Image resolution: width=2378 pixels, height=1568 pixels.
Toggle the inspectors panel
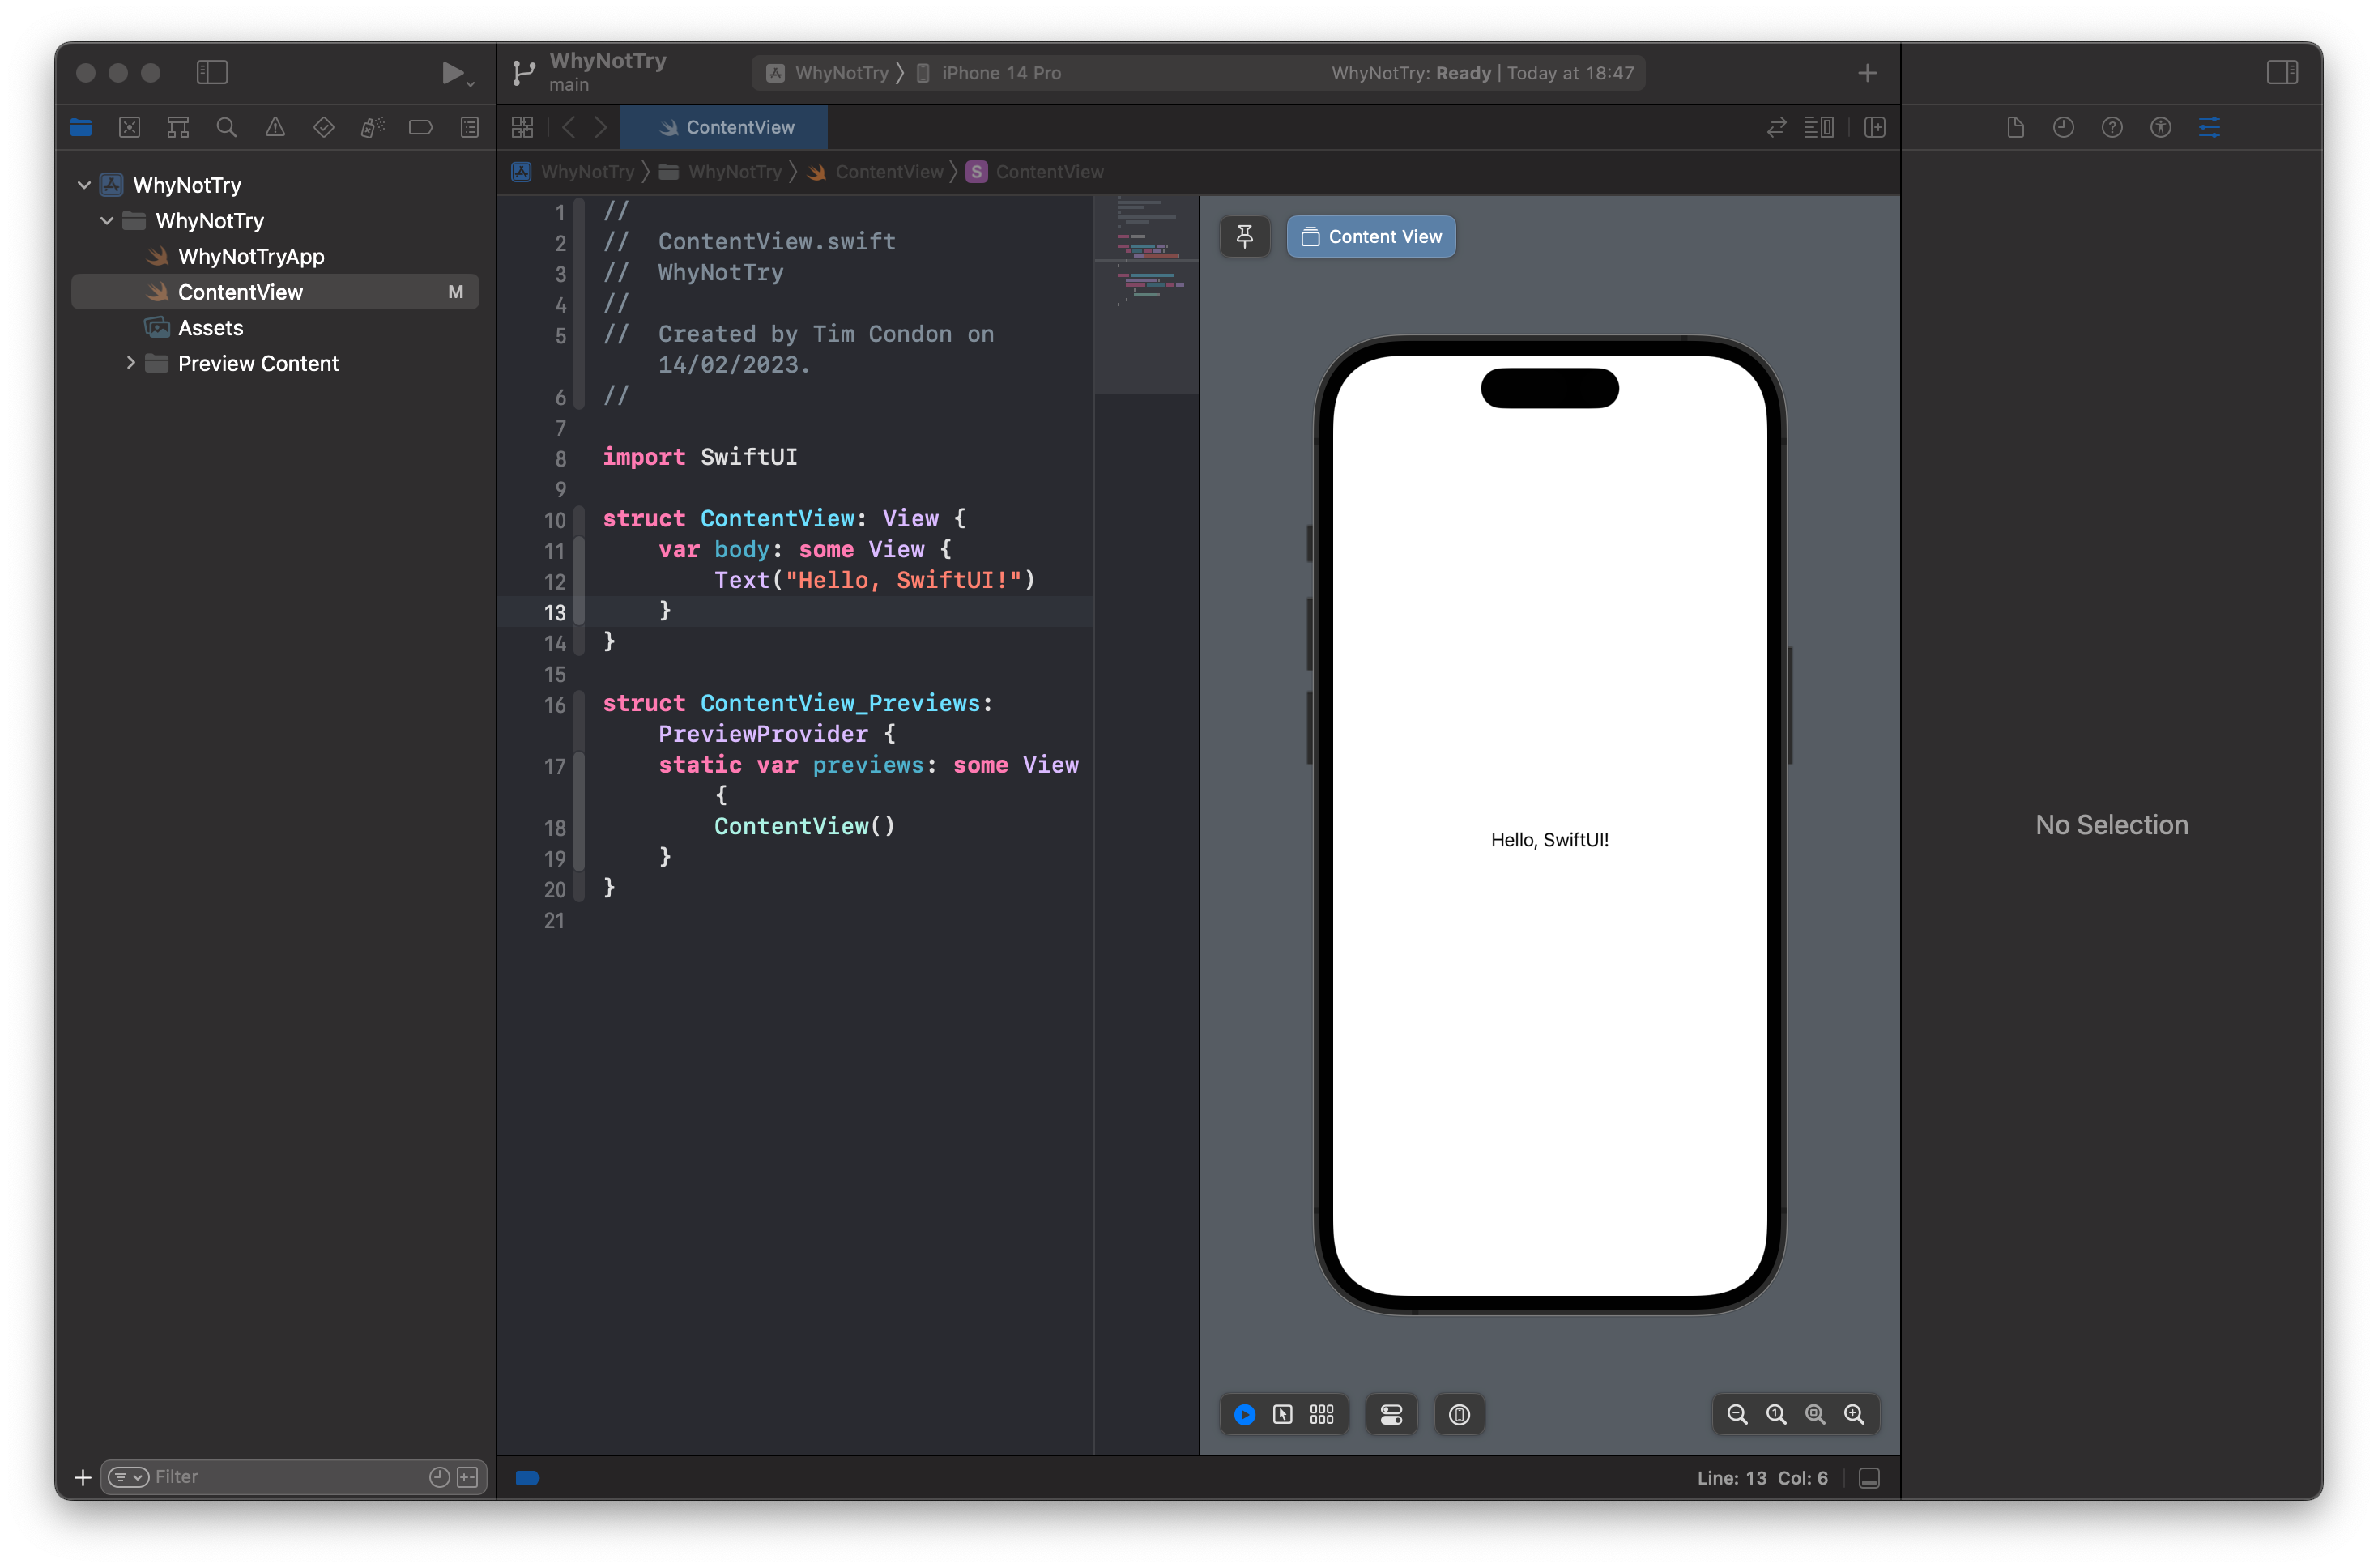point(2282,72)
